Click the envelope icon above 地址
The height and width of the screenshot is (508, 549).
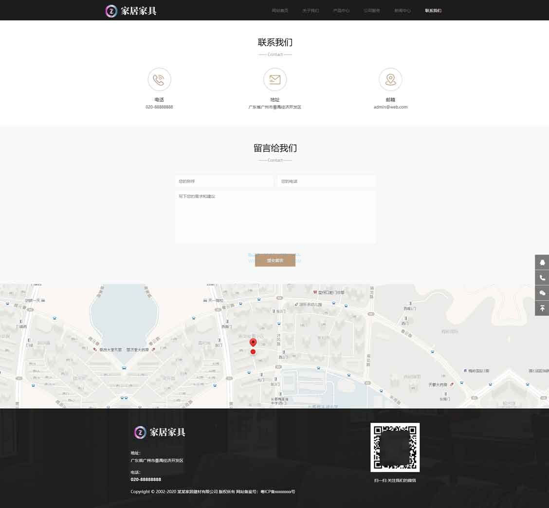pyautogui.click(x=275, y=79)
